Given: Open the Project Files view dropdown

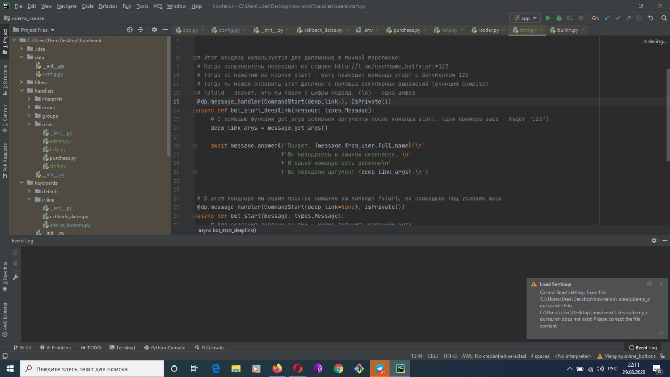Looking at the screenshot, I should point(38,30).
